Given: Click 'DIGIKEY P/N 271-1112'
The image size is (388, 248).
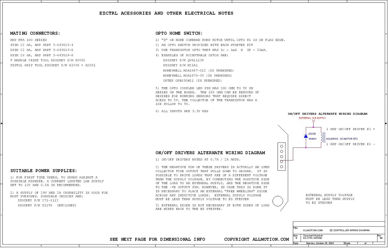Looking at the screenshot, I should (38, 200).
